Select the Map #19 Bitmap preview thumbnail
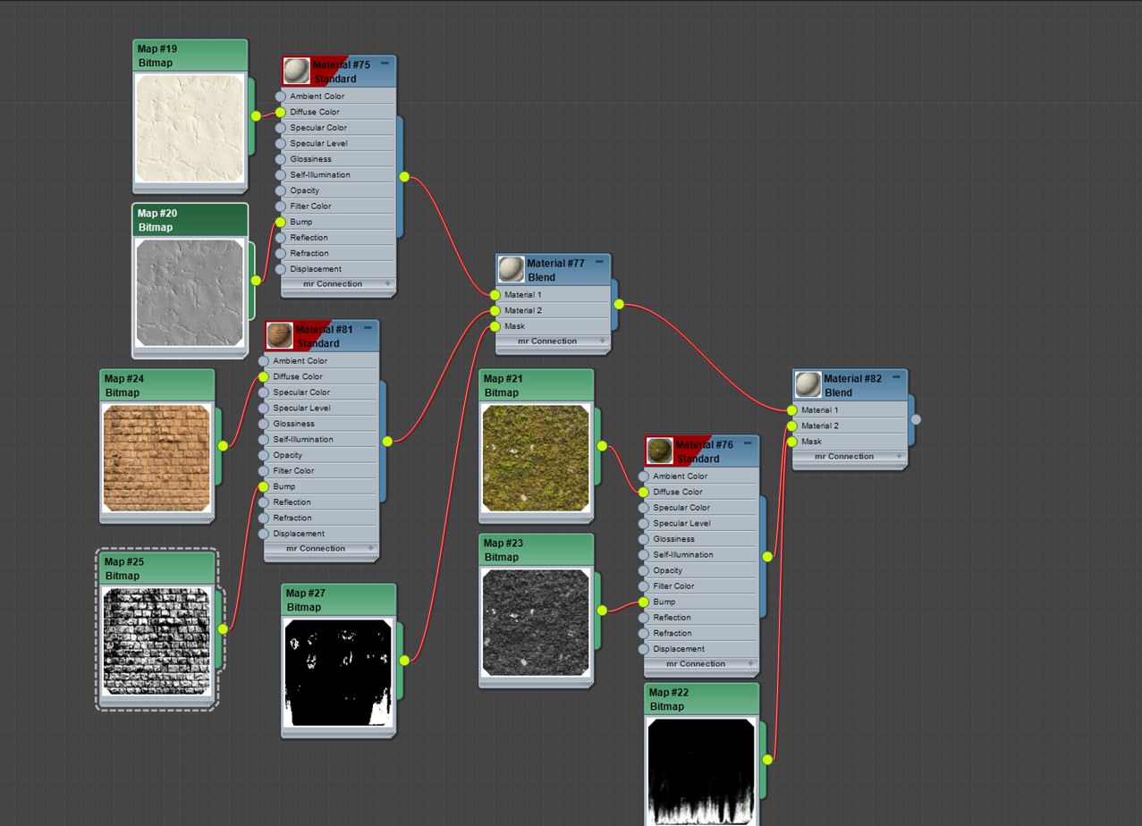The height and width of the screenshot is (826, 1142). [190, 130]
